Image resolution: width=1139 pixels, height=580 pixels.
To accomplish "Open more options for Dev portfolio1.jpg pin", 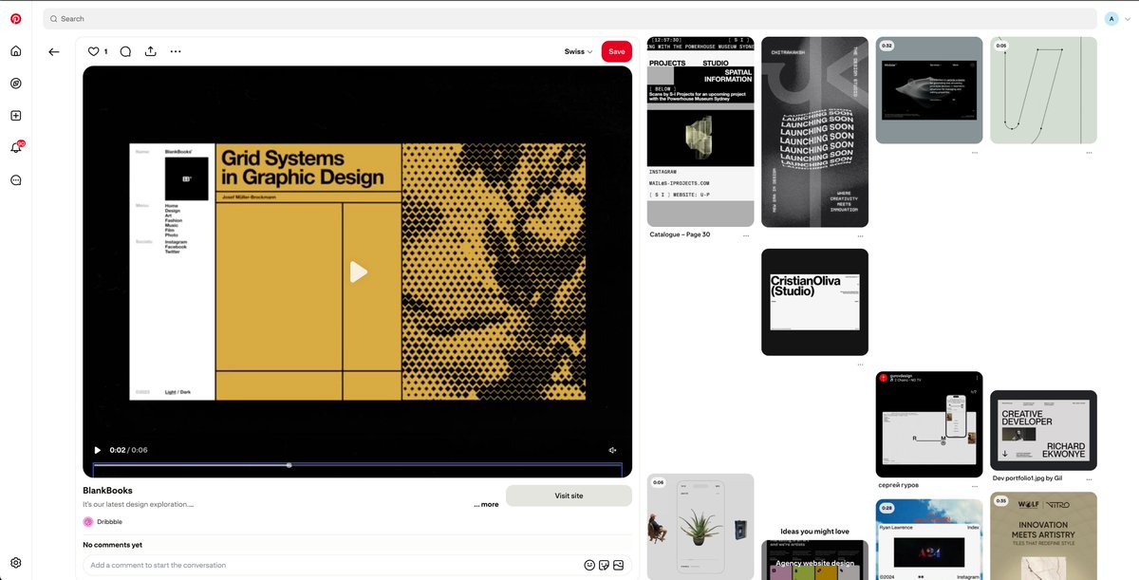I will [x=1089, y=478].
